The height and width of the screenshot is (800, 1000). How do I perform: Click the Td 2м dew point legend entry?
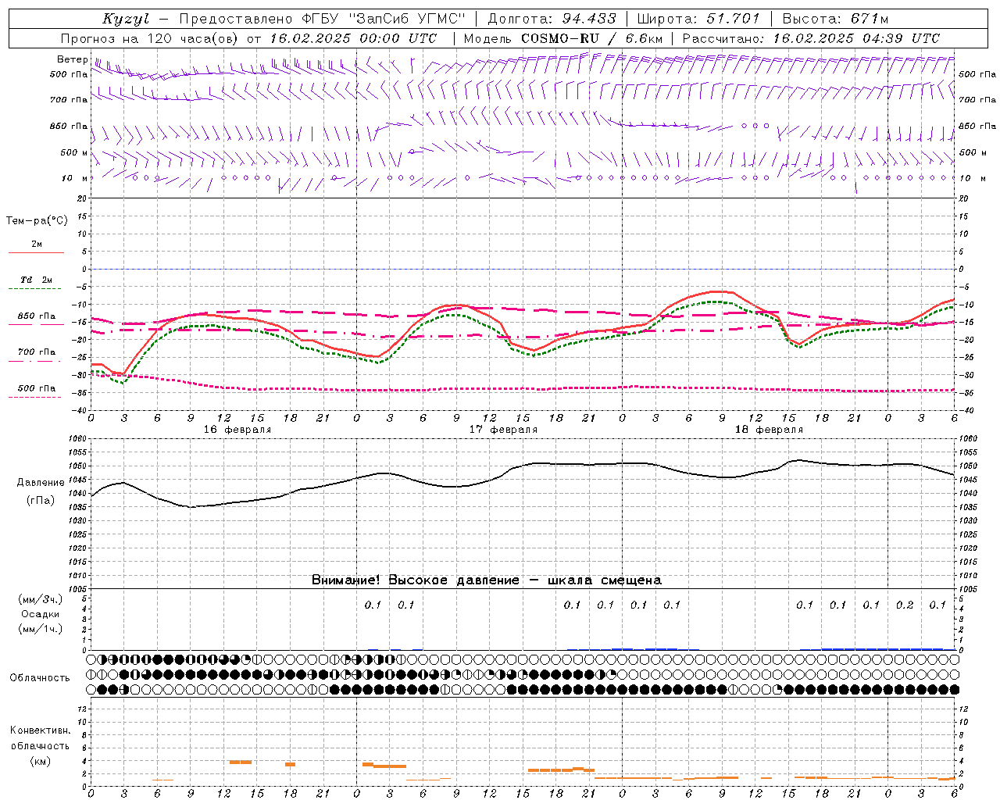coord(37,280)
